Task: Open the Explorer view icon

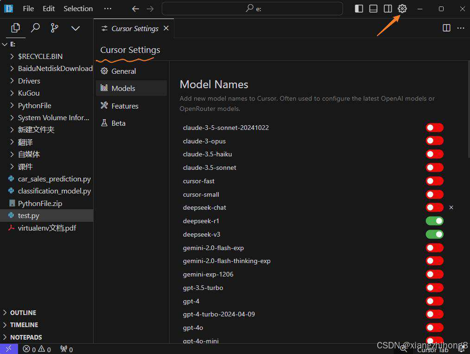Action: tap(15, 28)
